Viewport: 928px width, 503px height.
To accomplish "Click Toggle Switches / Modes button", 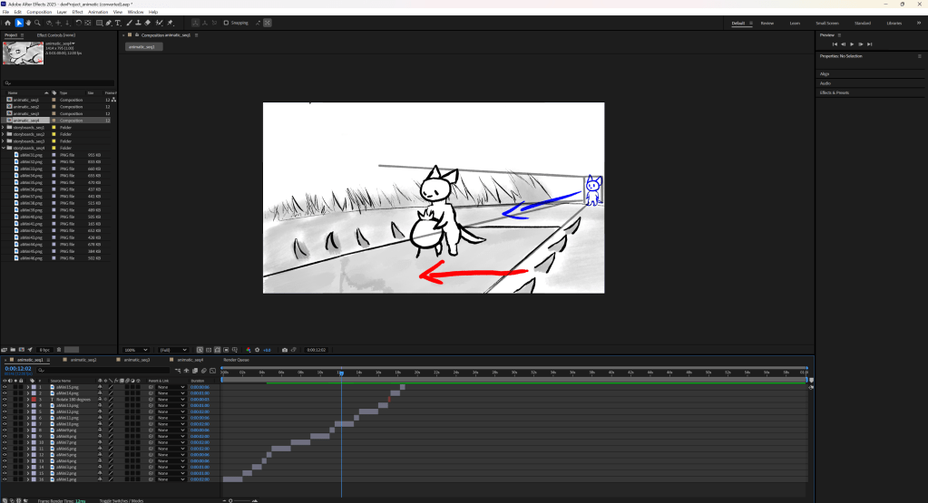I will (122, 500).
